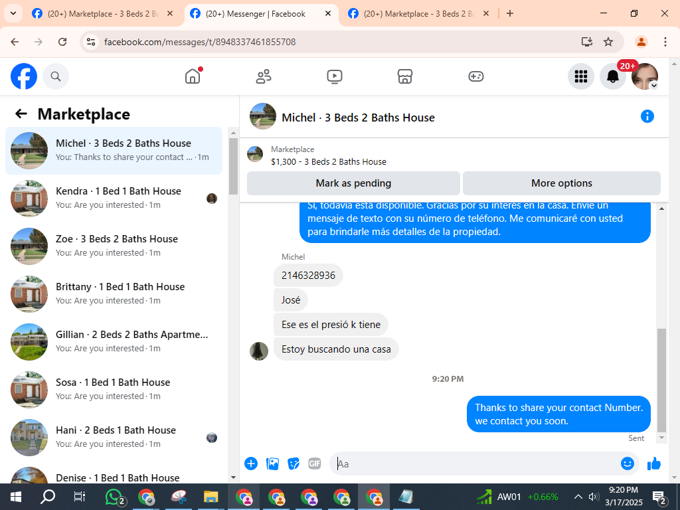Open a new browser tab
This screenshot has height=510, width=680.
tap(510, 14)
